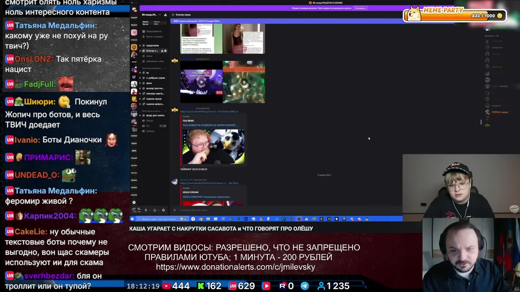This screenshot has height=292, width=520.
Task: Open the invite people icon beside server name
Action: click(165, 15)
